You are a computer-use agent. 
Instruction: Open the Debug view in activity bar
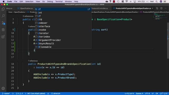tap(3, 30)
